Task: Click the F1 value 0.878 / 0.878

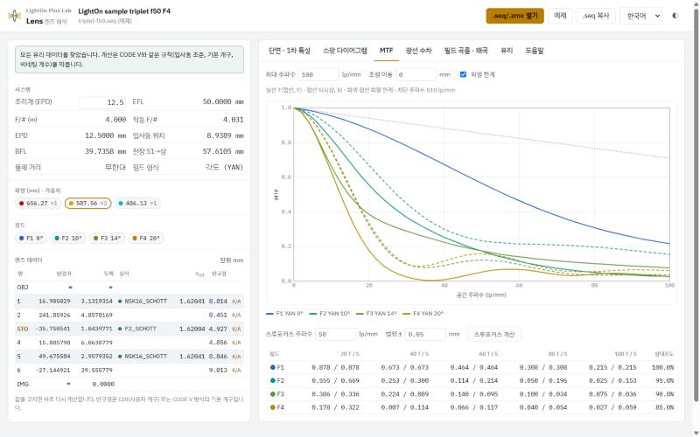Action: click(335, 367)
